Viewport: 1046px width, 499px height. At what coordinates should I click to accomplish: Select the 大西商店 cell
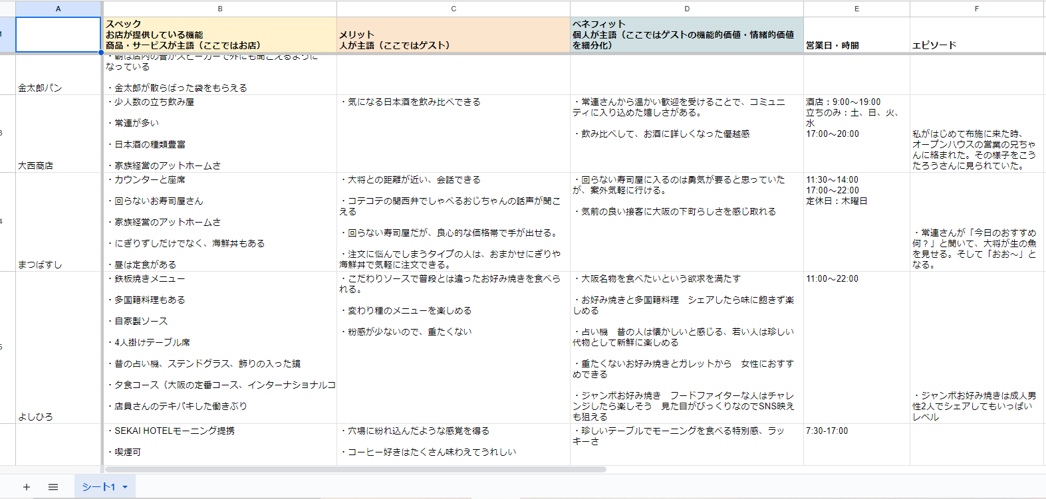point(59,134)
